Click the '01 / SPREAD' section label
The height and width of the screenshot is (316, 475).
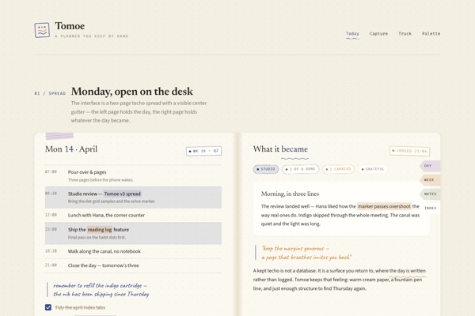click(50, 93)
